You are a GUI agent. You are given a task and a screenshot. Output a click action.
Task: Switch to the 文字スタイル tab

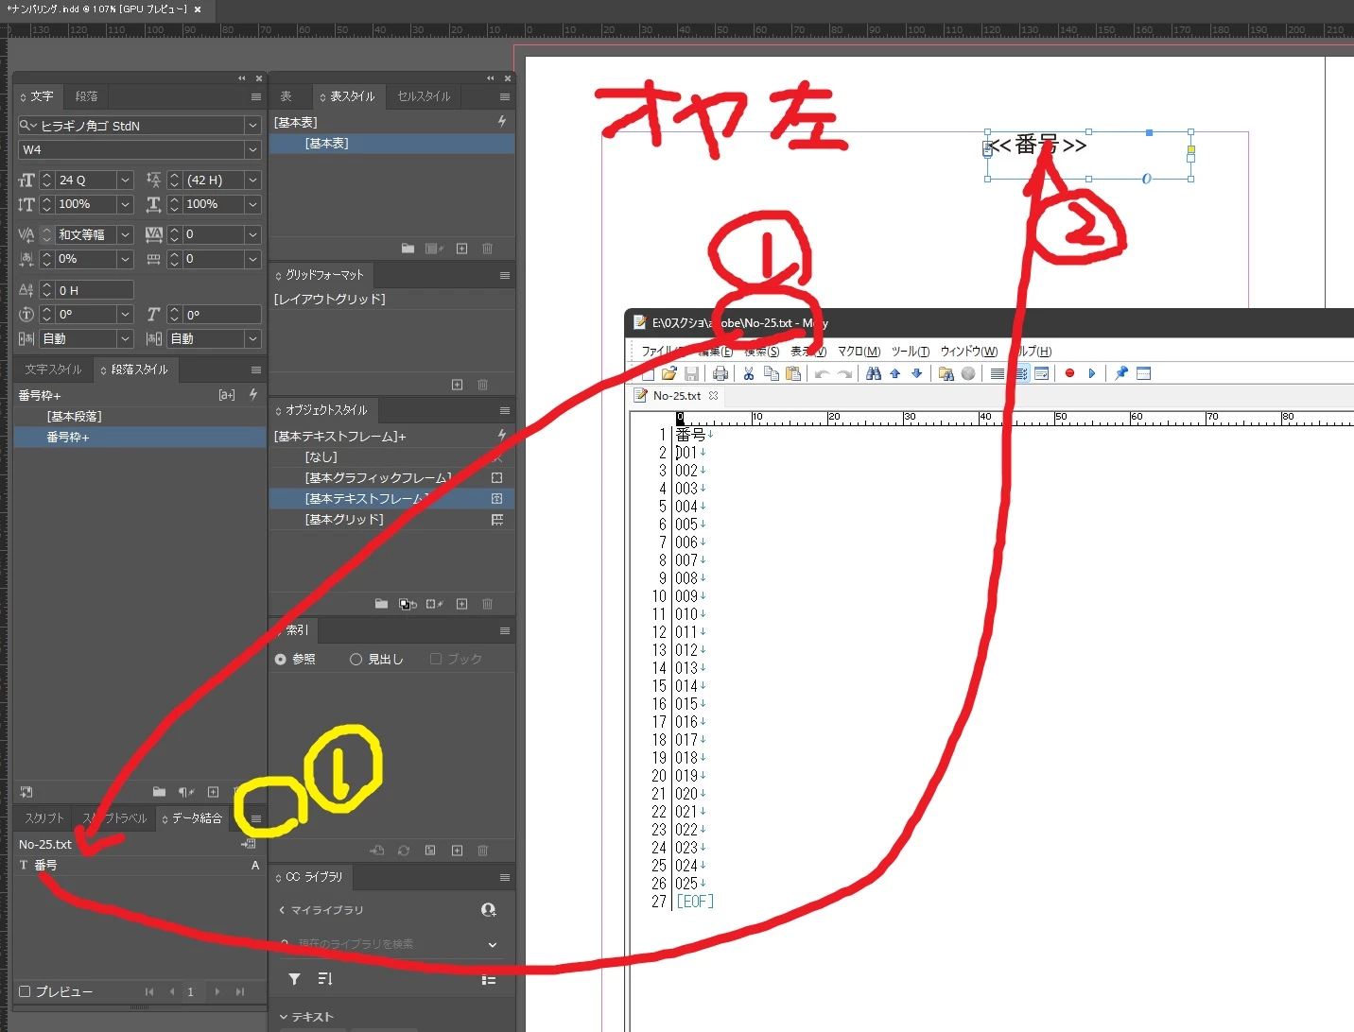pos(53,370)
